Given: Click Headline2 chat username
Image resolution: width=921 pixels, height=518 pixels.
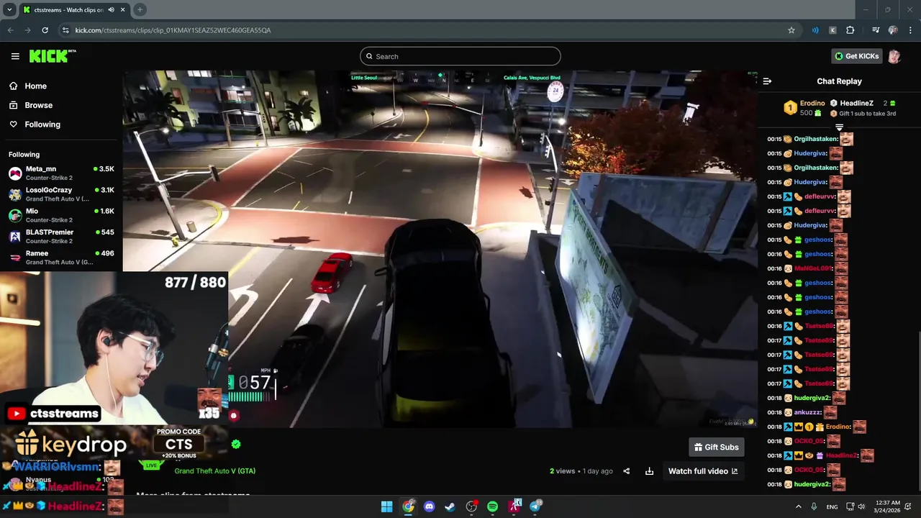Looking at the screenshot, I should coord(841,455).
